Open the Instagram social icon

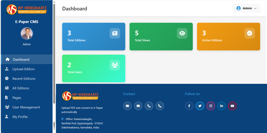[211, 106]
